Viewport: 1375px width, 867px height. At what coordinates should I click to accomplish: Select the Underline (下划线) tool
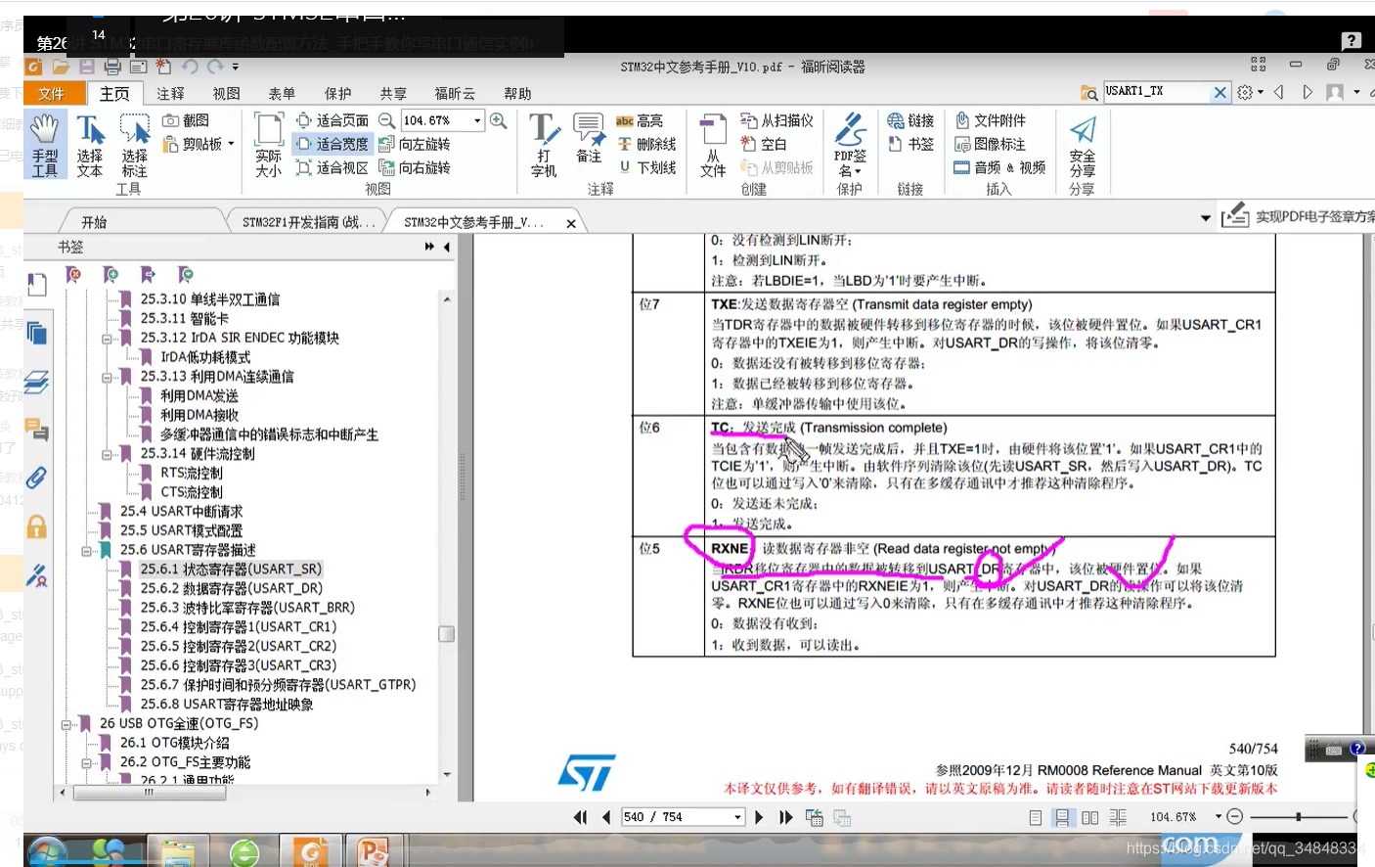[647, 167]
